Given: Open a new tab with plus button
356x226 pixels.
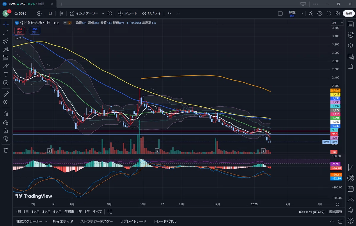Looking at the screenshot, I should tap(61, 4).
